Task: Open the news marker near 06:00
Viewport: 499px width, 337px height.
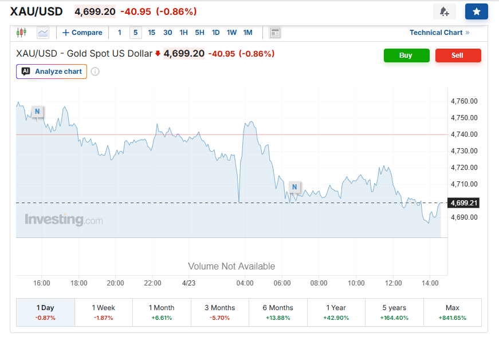Action: 294,187
